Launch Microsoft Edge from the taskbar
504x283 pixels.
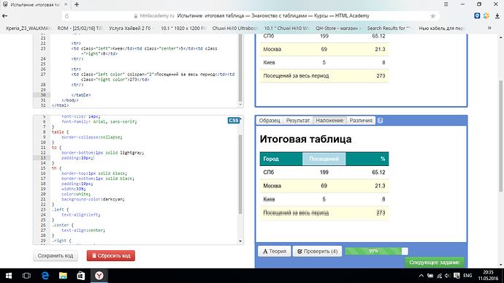click(45, 276)
